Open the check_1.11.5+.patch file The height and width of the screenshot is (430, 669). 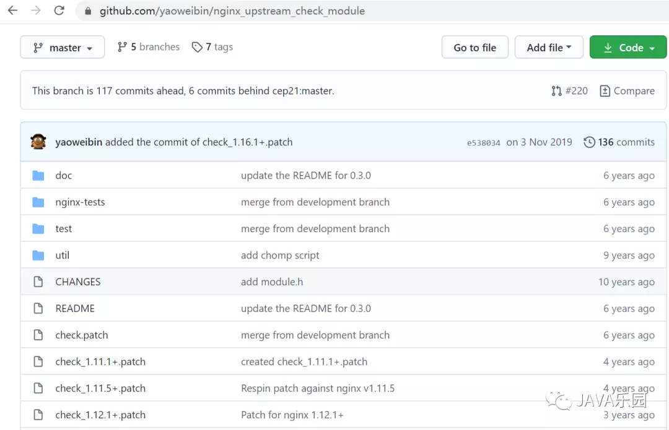pos(100,389)
